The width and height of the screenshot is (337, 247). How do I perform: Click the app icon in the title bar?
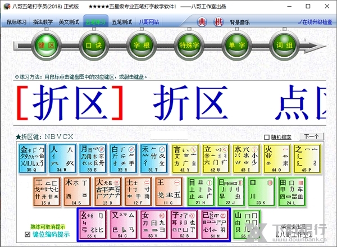click(7, 6)
